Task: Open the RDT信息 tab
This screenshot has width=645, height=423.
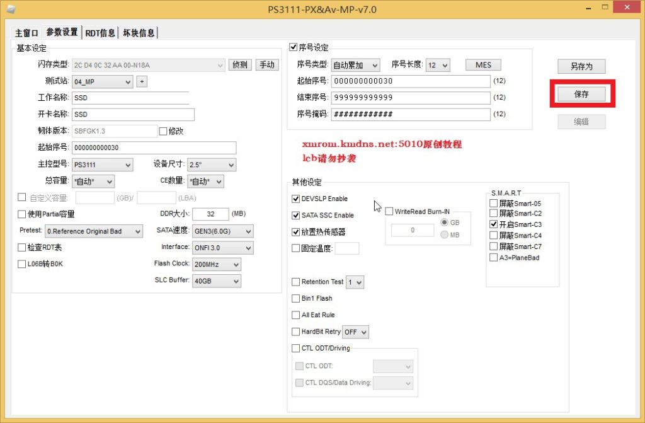Action: (x=100, y=33)
